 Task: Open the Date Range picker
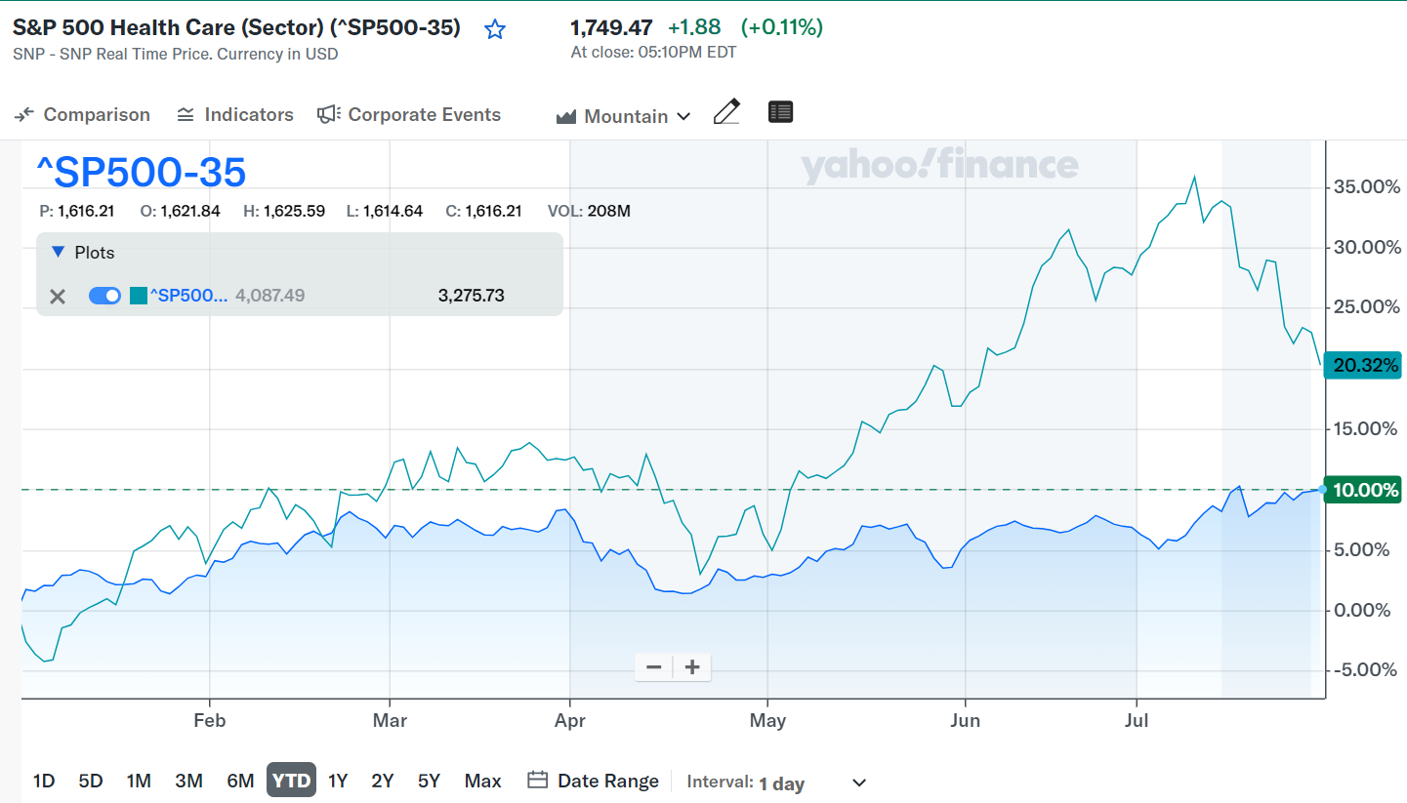594,781
